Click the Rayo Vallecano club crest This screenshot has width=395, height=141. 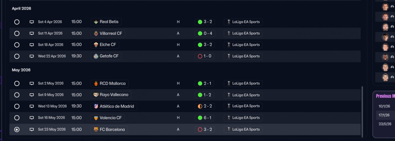96,95
